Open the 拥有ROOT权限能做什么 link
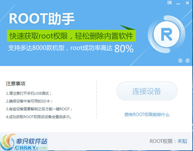193x151 pixels. (147, 115)
